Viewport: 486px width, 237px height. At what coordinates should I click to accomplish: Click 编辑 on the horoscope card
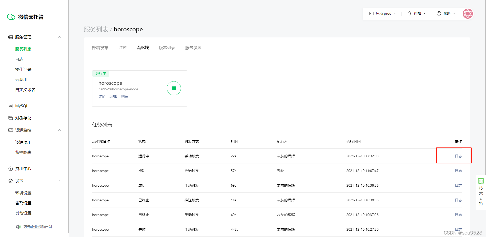[113, 96]
